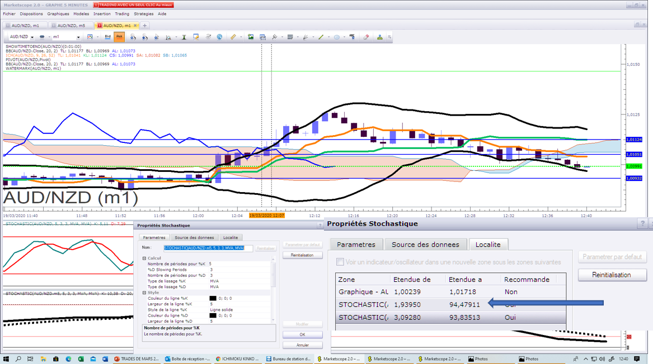This screenshot has height=364, width=653.
Task: Open TRADES DE MARS taskbar item
Action: click(137, 358)
